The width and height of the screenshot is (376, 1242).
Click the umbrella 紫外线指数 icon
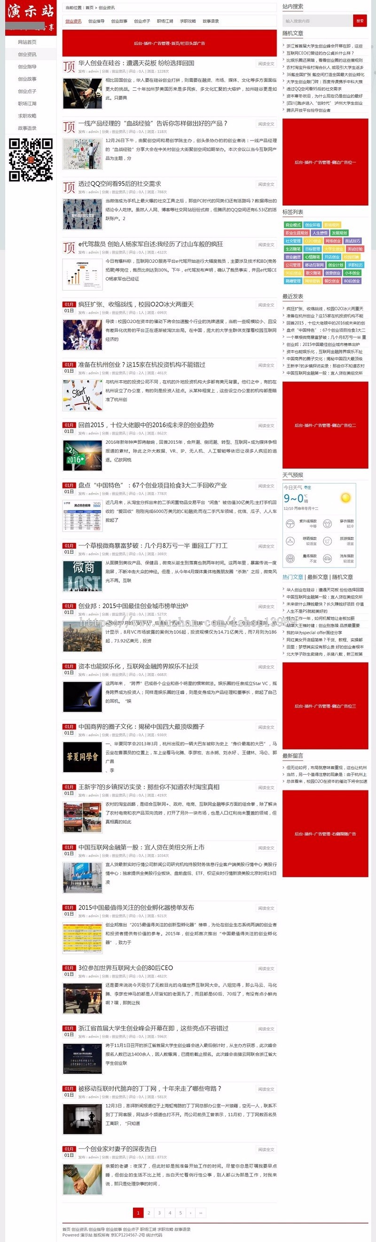(290, 524)
